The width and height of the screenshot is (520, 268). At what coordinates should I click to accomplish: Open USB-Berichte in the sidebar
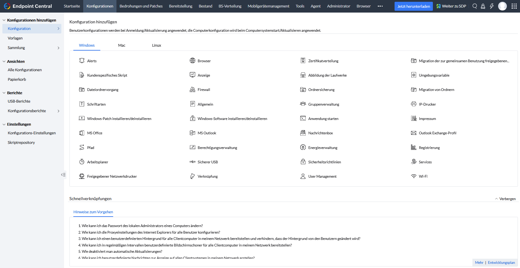pyautogui.click(x=19, y=101)
